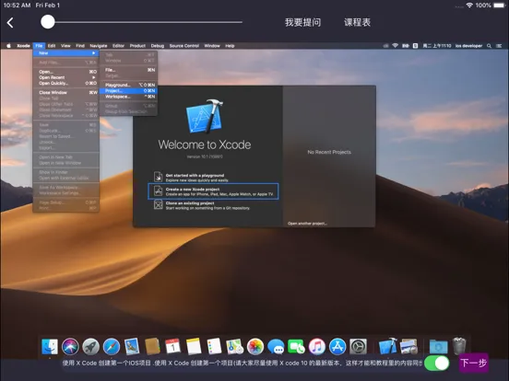509x381 pixels.
Task: Open Photos in the Dock
Action: 255,347
